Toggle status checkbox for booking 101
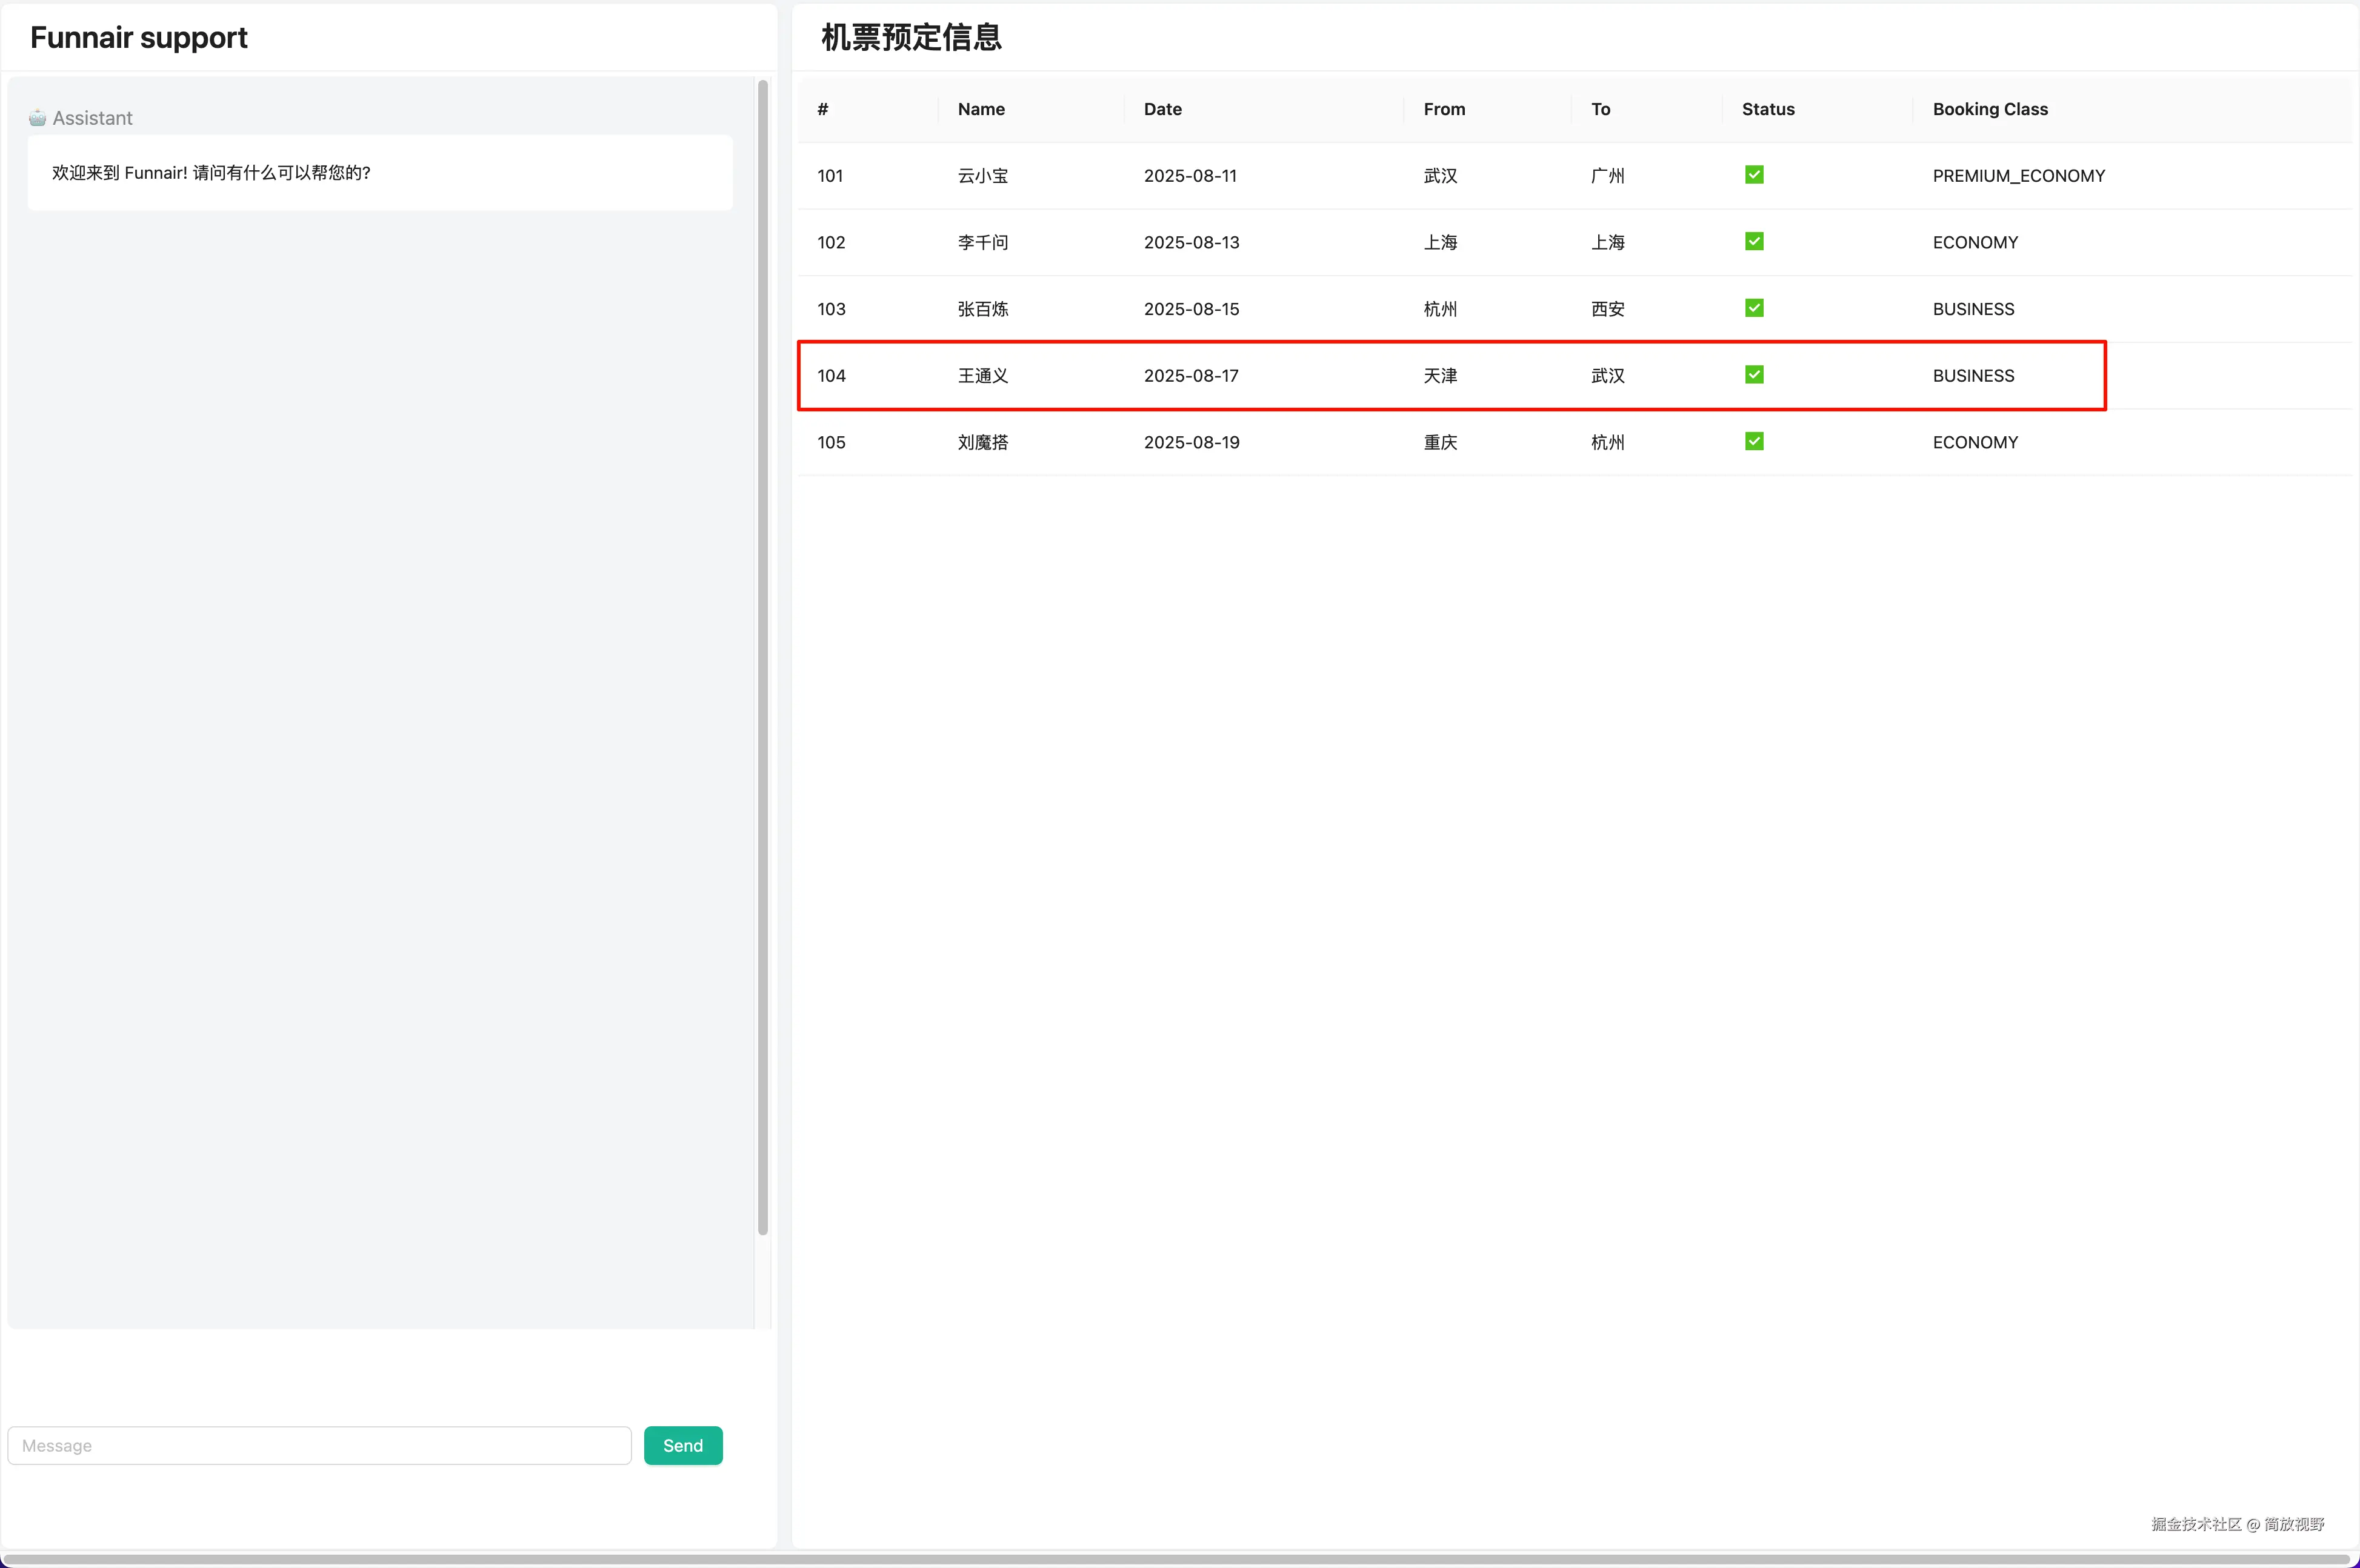2360x1568 pixels. 1754,175
